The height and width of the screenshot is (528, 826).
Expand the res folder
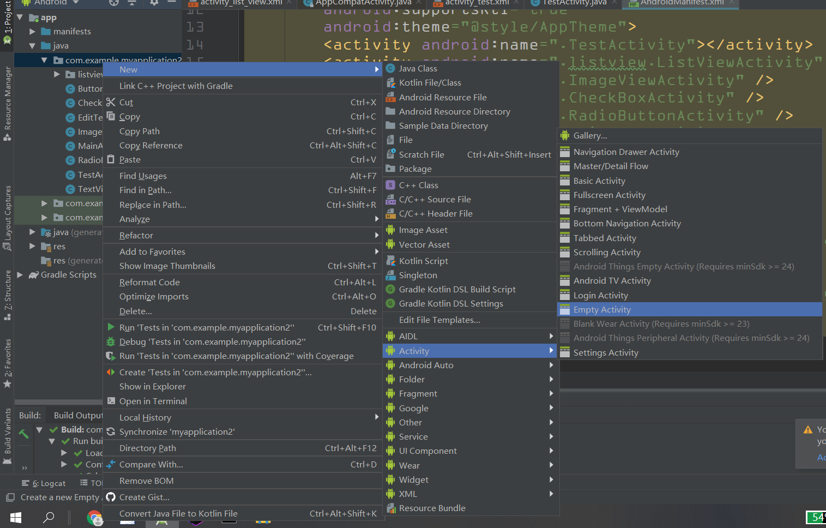(32, 247)
